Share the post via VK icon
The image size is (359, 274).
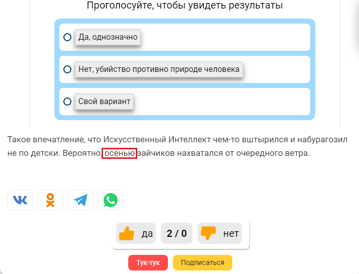pos(20,200)
